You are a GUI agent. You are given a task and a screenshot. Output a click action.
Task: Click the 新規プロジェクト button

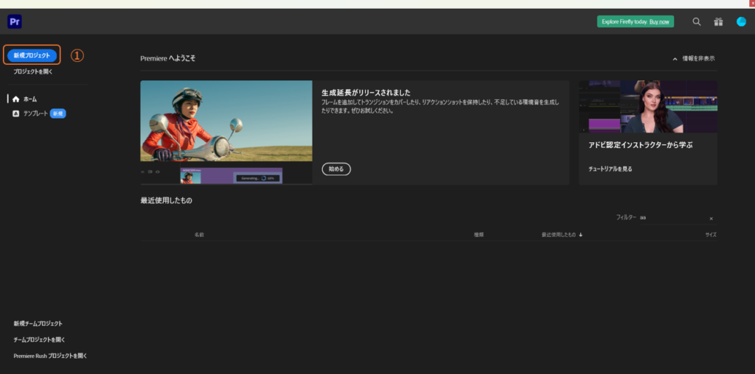click(32, 55)
